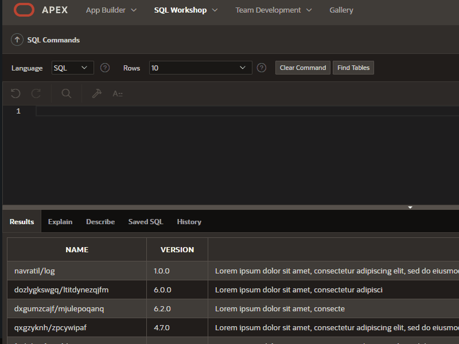Screen dimensions: 459x344
Task: Click the Clear Command button
Action: 303,68
